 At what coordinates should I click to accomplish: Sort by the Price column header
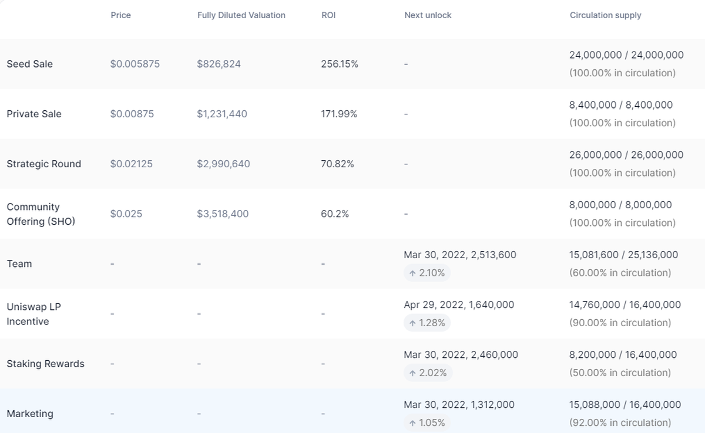[120, 15]
